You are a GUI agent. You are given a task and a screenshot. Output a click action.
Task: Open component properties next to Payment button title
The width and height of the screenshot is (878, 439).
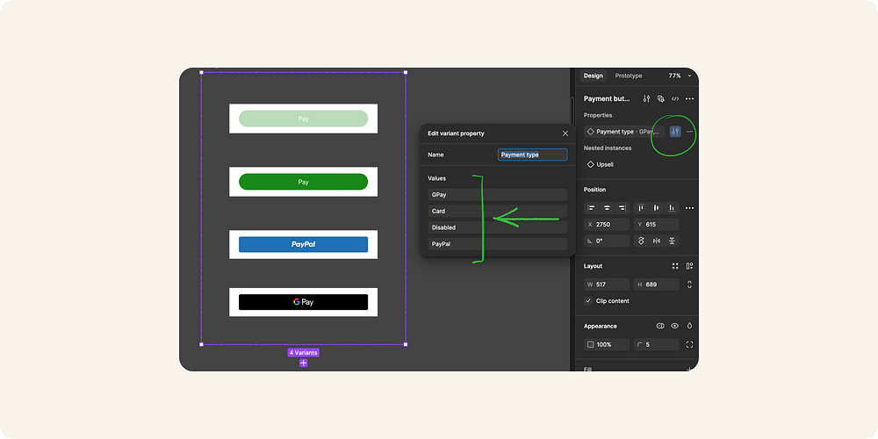pyautogui.click(x=647, y=98)
